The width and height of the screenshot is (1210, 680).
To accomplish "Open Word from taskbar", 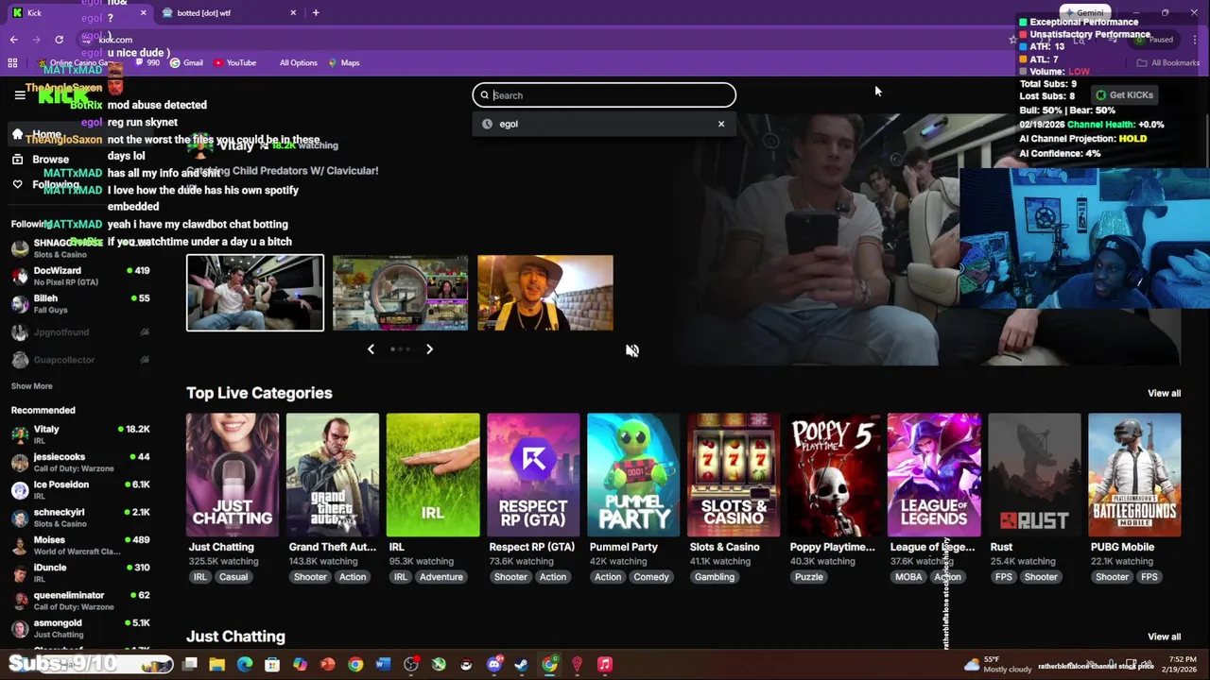I will click(383, 665).
